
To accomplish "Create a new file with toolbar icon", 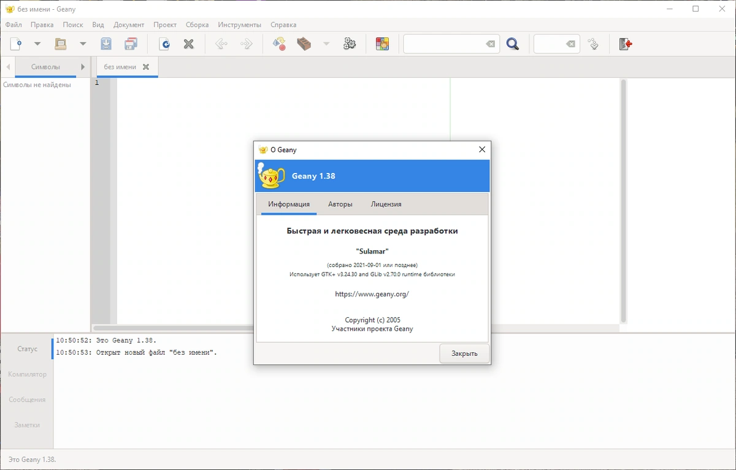I will (x=16, y=44).
